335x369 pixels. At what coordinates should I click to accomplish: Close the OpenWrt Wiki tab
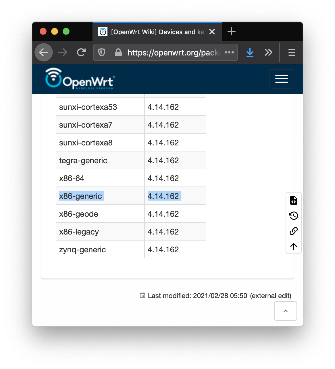pyautogui.click(x=212, y=32)
